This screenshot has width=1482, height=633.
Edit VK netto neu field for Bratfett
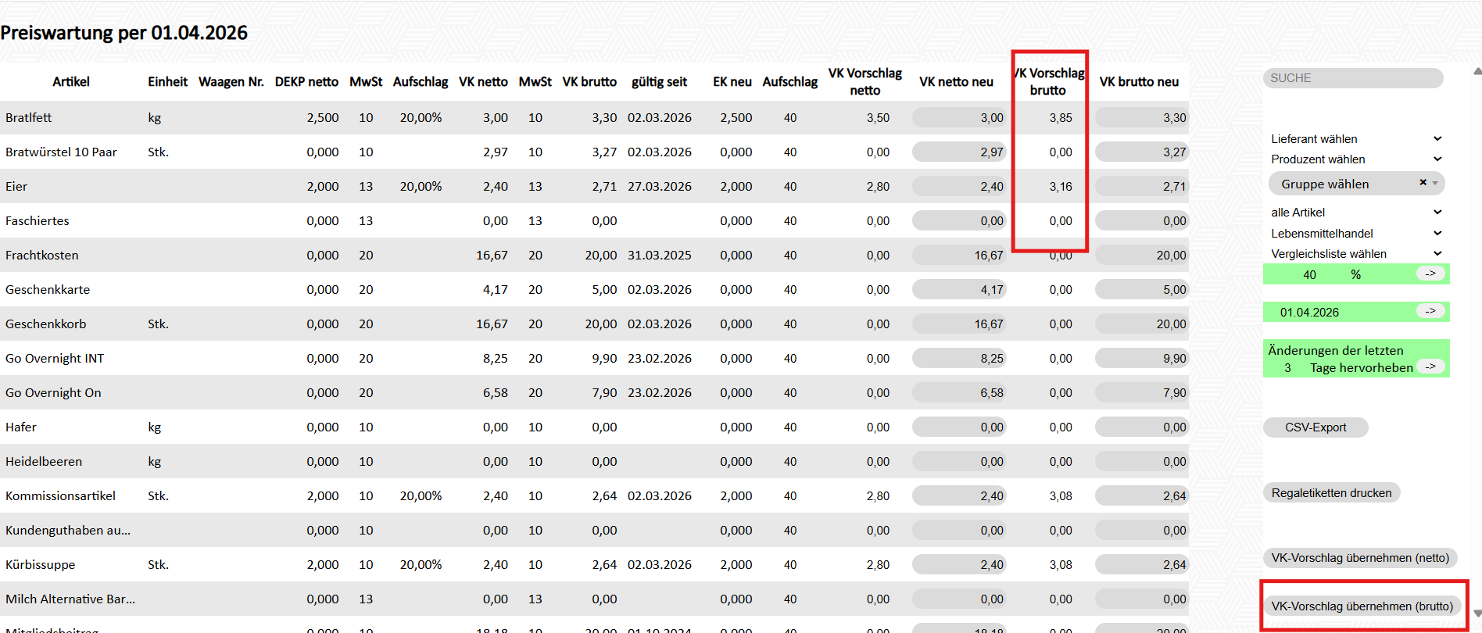tap(959, 118)
